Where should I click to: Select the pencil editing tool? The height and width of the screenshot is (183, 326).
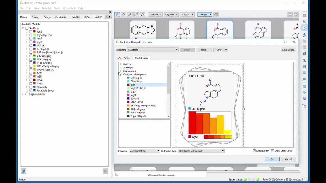(x=129, y=14)
